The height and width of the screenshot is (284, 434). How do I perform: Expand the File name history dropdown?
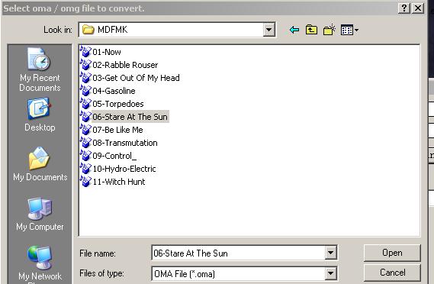[x=331, y=253]
